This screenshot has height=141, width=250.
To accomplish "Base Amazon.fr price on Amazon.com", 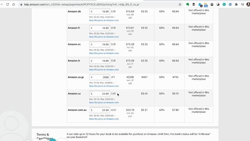I will (x=104, y=37).
